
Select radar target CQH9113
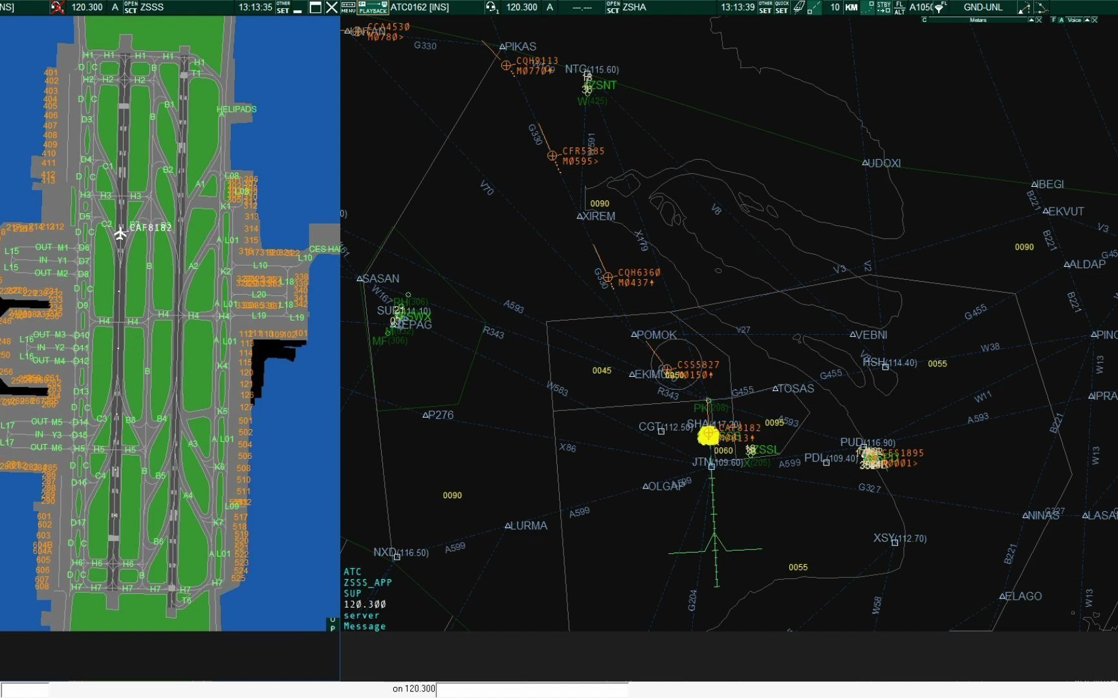pyautogui.click(x=506, y=65)
